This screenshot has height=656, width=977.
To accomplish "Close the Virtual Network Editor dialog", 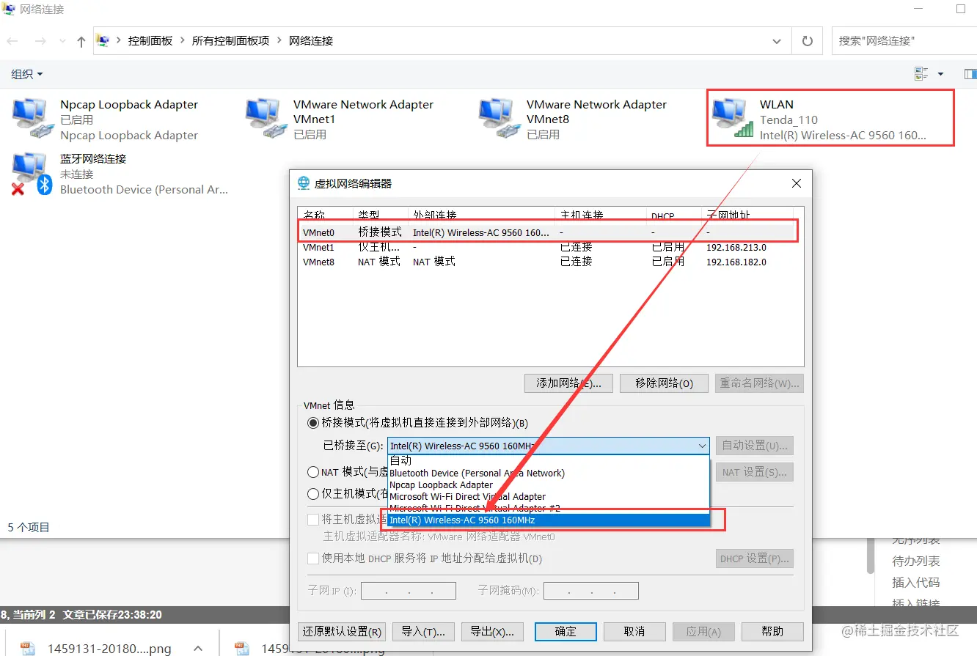I will (x=797, y=183).
